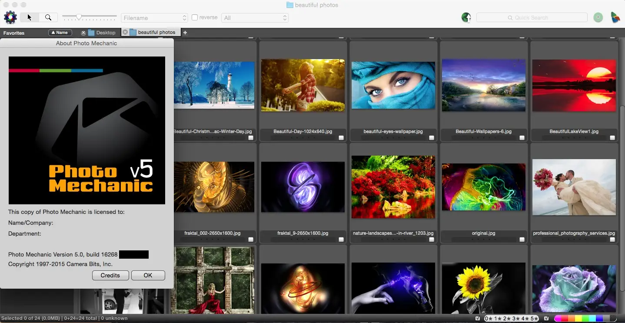Sort favorites using the Name button
The height and width of the screenshot is (323, 625).
click(60, 33)
